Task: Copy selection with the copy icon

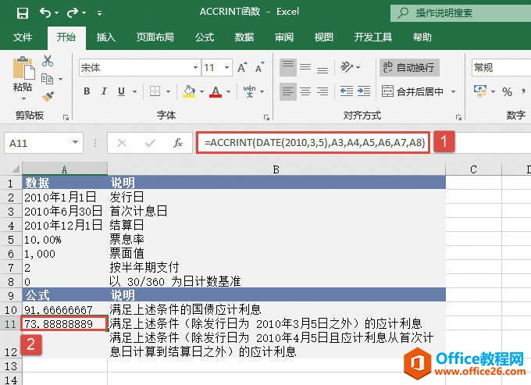Action: [47, 79]
